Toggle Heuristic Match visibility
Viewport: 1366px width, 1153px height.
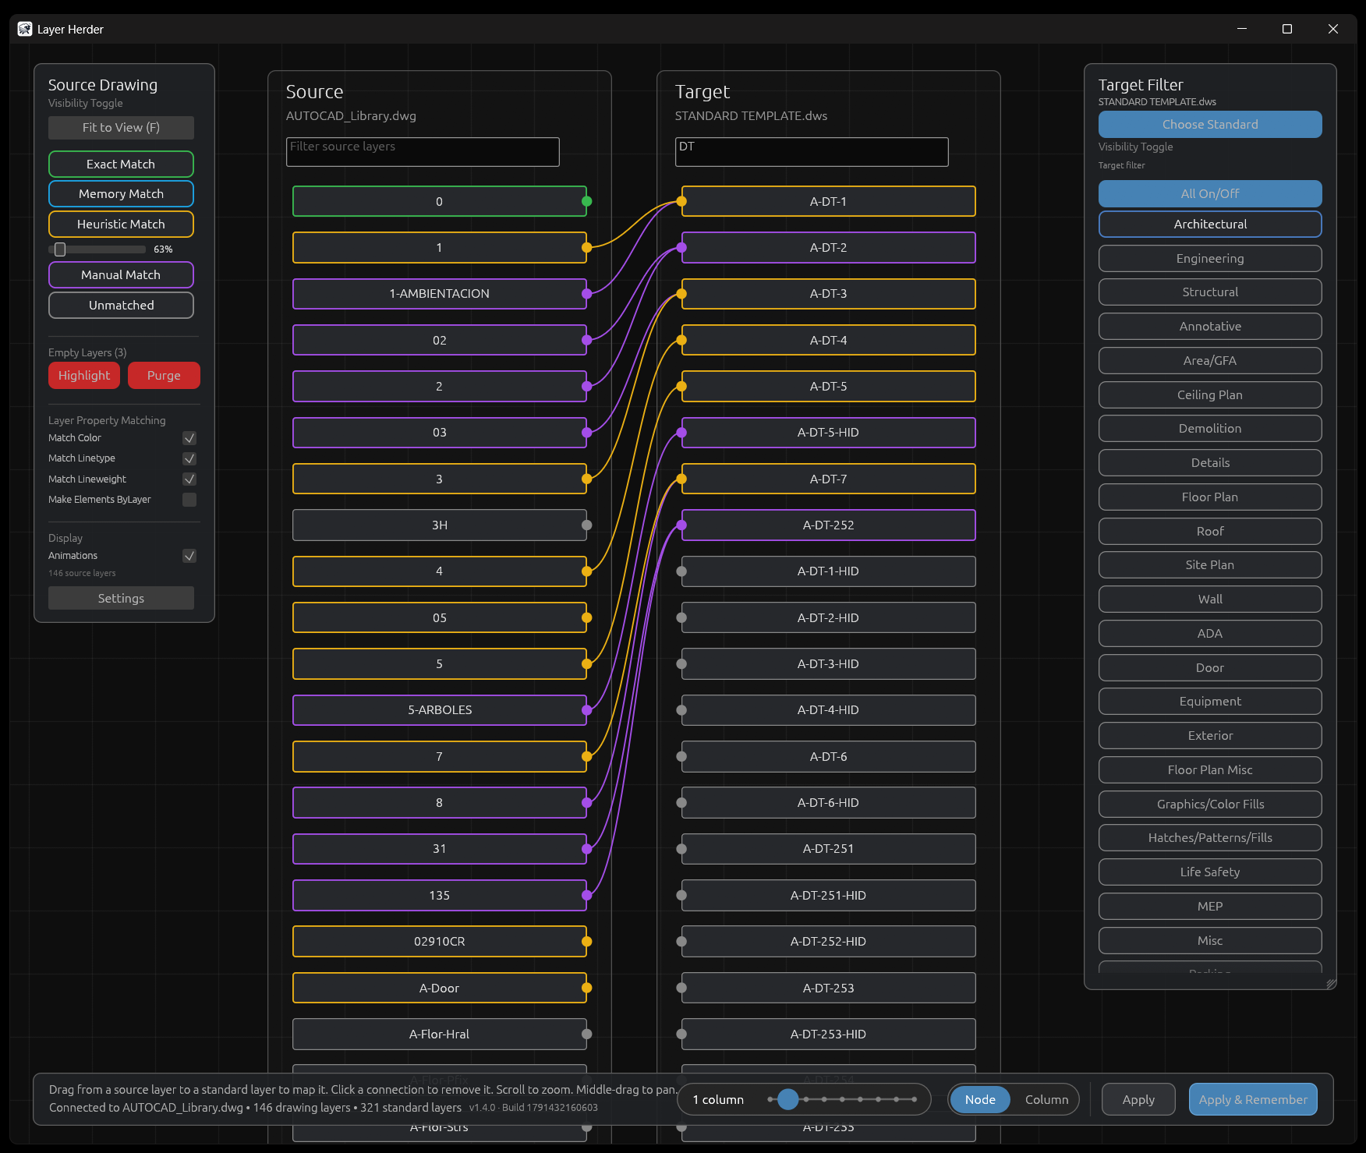pyautogui.click(x=121, y=224)
